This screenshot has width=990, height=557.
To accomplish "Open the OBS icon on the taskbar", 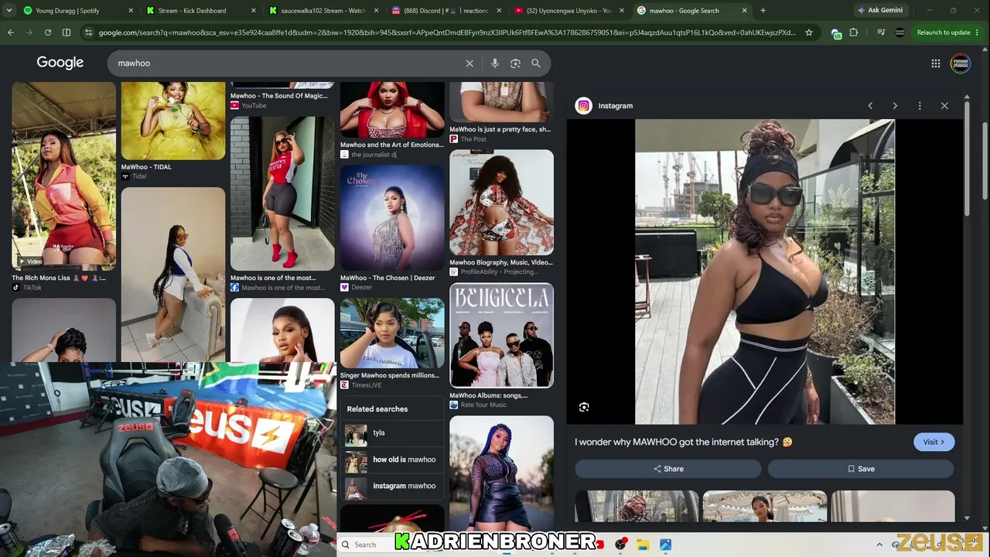I will coord(620,545).
